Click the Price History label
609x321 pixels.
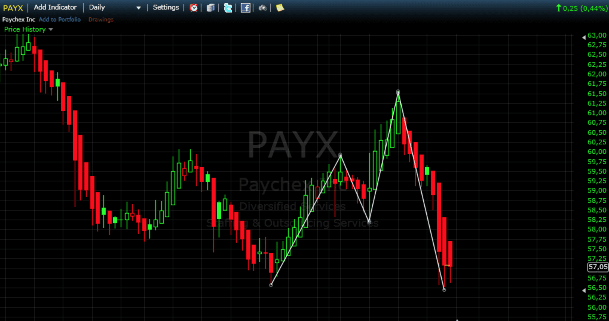pos(25,29)
